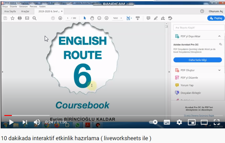Click the Fill and Sign icon
225x143 pixels.
pos(163,18)
